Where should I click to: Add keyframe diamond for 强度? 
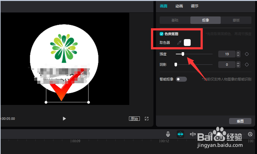[247, 54]
